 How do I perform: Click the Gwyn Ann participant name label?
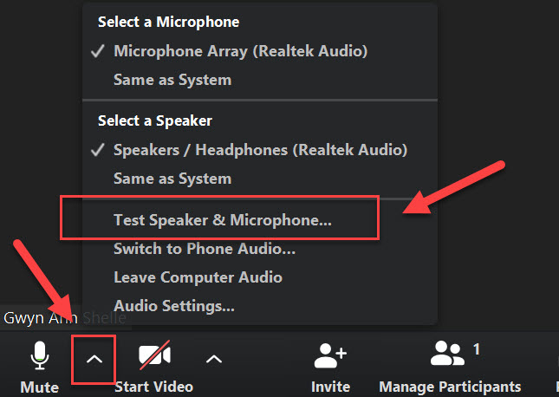tap(40, 318)
